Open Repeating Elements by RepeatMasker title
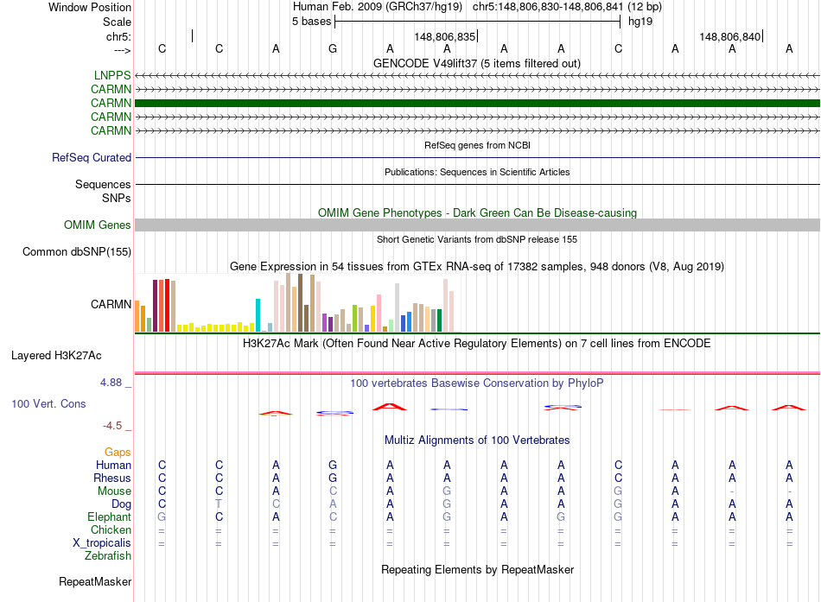Viewport: 821px width, 602px height. point(477,569)
